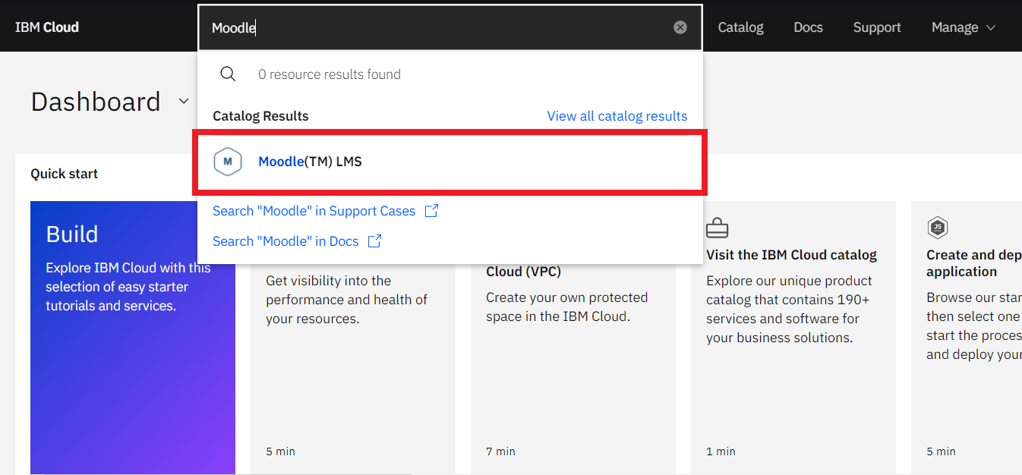Search "Moodle" in Support Cases
1022x475 pixels.
(x=314, y=211)
